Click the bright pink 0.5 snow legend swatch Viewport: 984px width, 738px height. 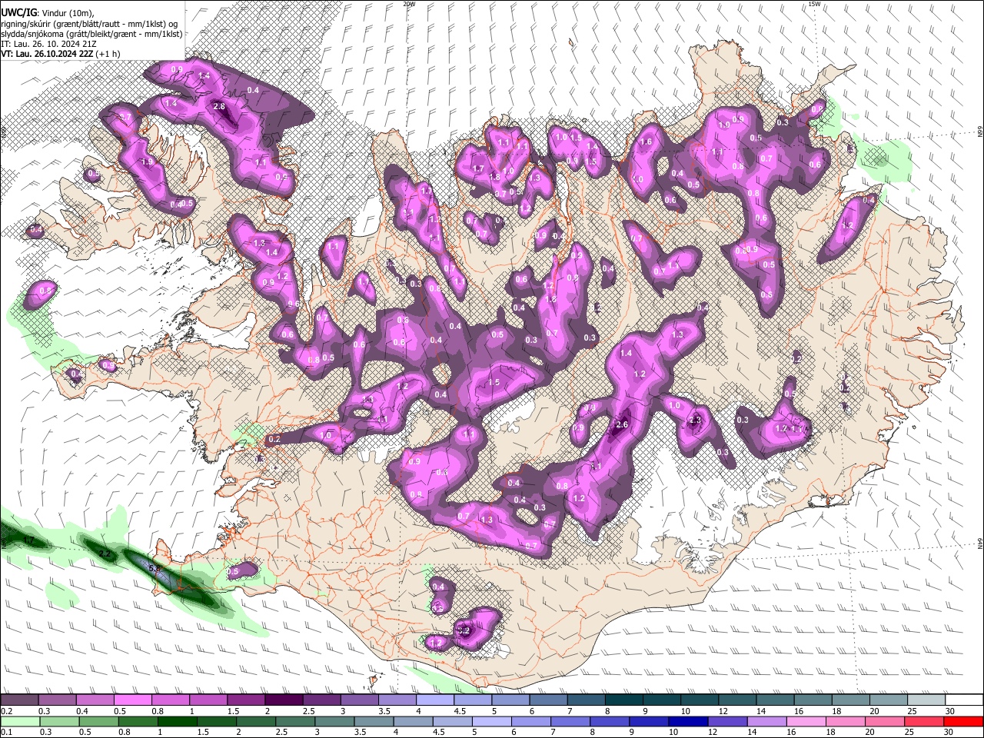132,700
